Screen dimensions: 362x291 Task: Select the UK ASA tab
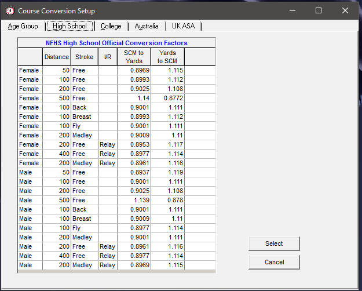[x=183, y=26]
